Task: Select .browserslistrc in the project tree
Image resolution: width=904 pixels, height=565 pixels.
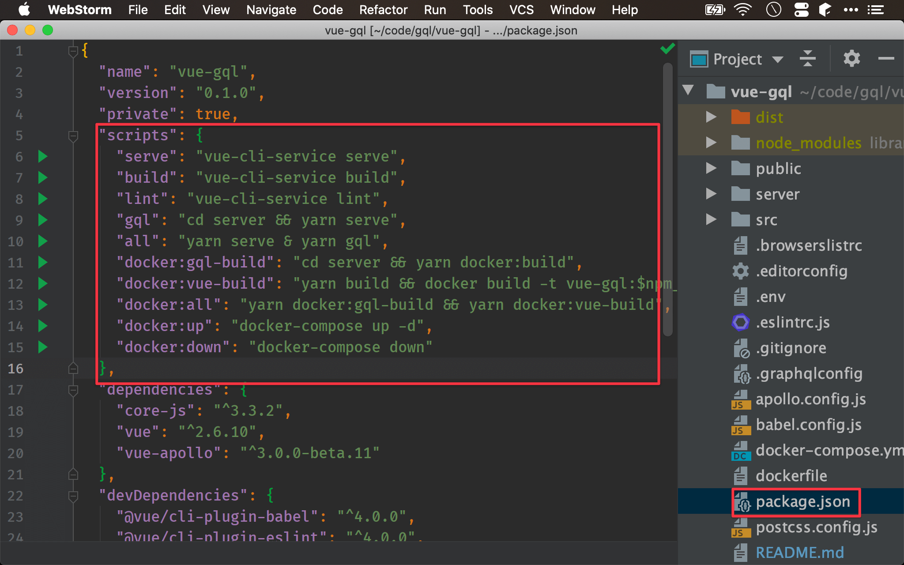Action: pyautogui.click(x=809, y=245)
